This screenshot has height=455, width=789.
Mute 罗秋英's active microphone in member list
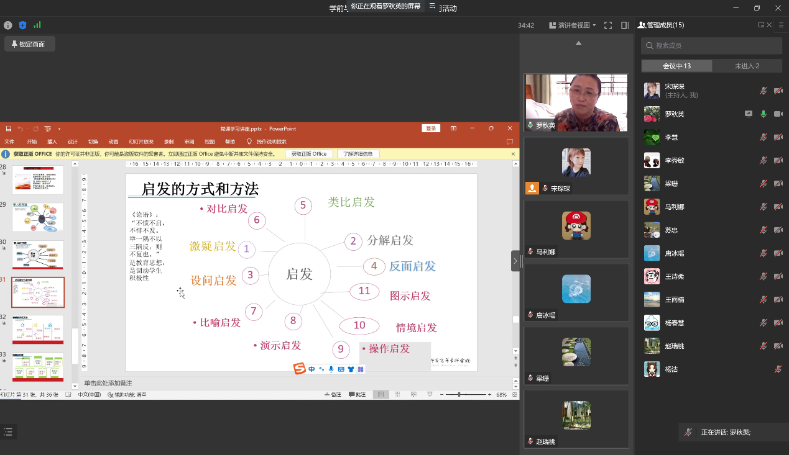764,114
